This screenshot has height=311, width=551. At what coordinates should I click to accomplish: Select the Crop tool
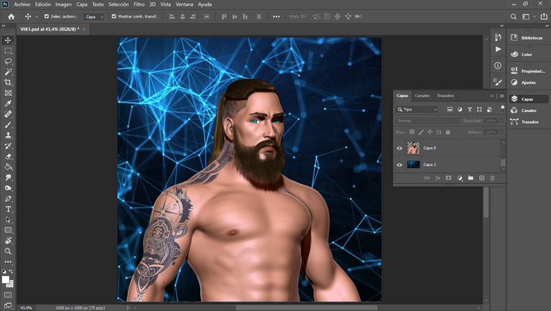click(8, 83)
